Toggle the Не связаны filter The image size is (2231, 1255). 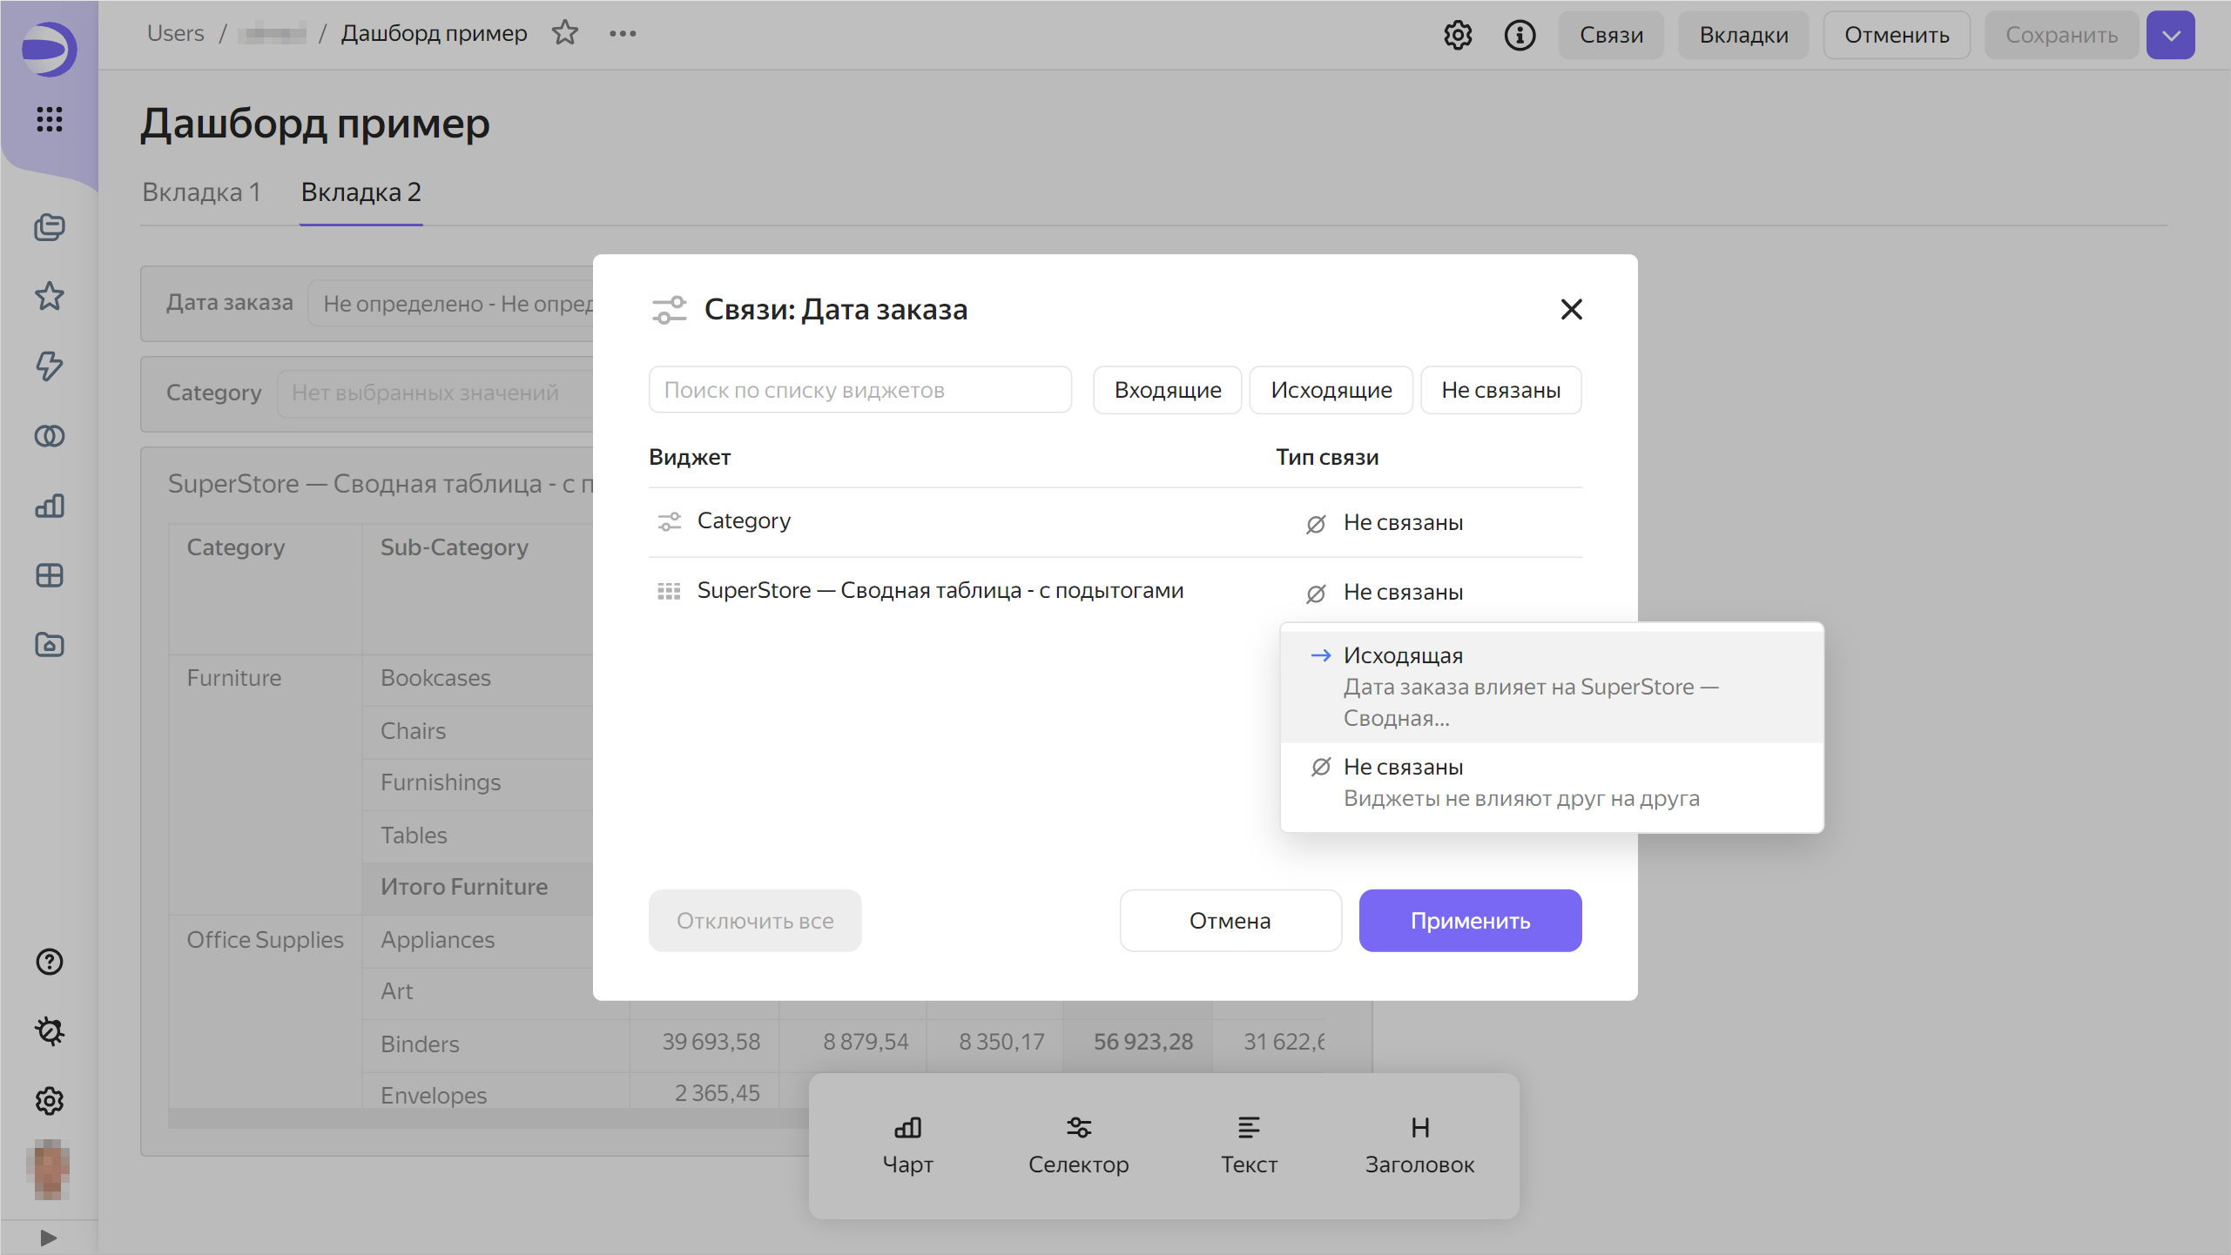(1500, 390)
